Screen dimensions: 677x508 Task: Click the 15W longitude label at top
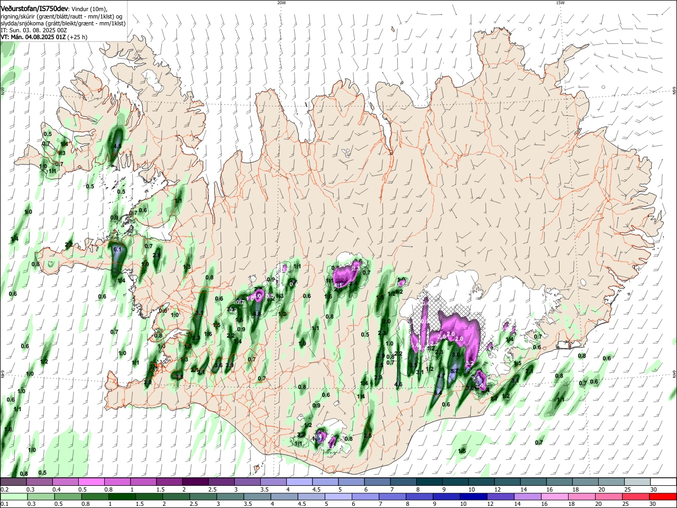point(561,3)
